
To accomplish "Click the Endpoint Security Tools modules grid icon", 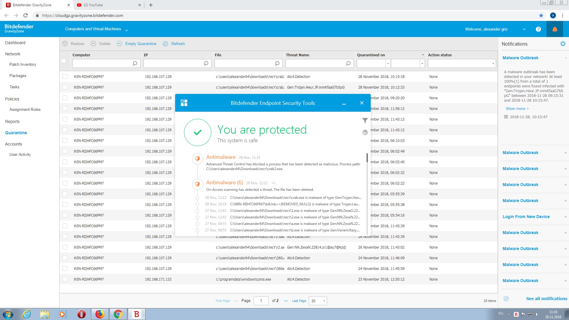I will (184, 103).
